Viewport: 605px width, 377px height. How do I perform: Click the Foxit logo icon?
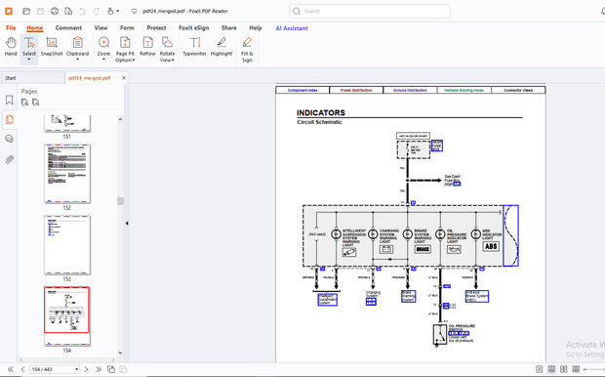tap(9, 11)
